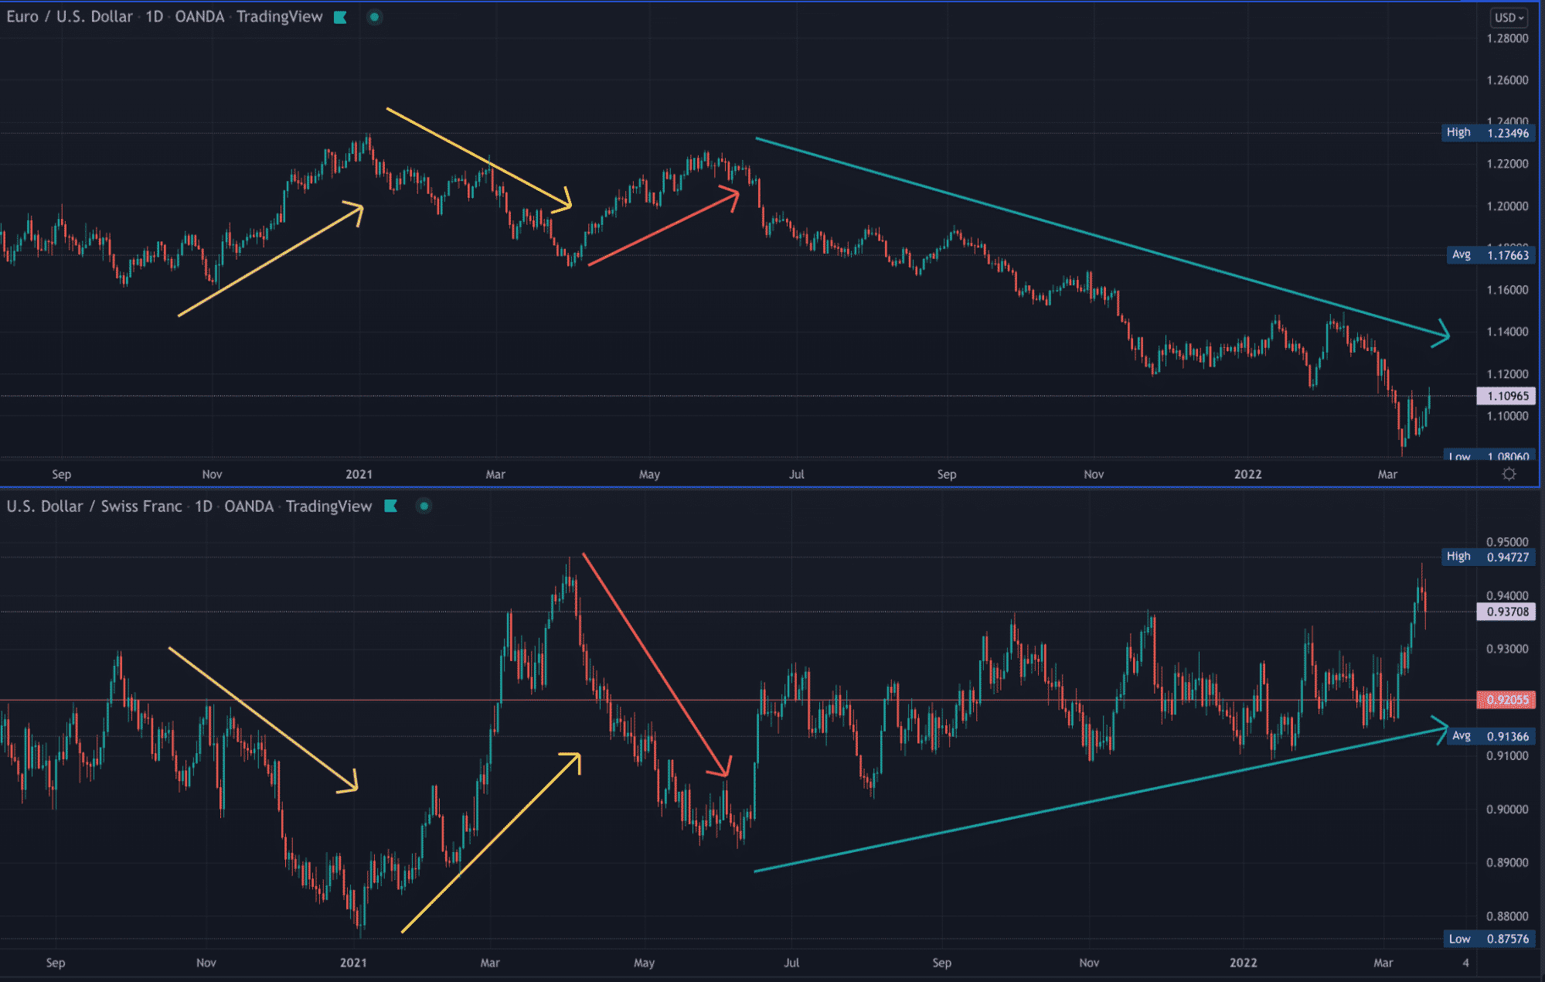This screenshot has width=1545, height=982.
Task: Click the price label 0.93708 on USD/CHF
Action: [x=1507, y=612]
